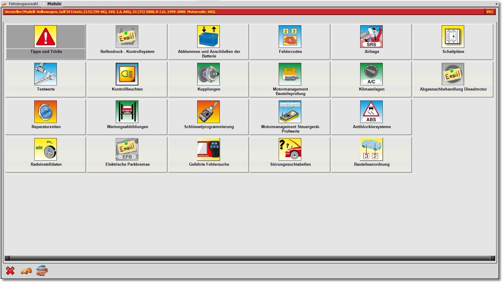The height and width of the screenshot is (283, 503).
Task: Open Motormanagement Steuergerät-Prüfwerte multimeter icon
Action: (290, 112)
